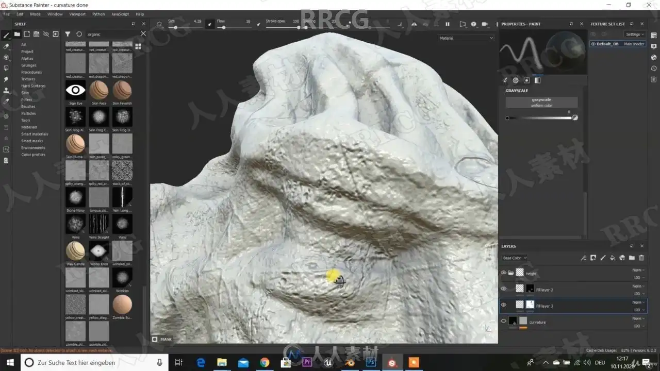Open the Material viewport mode dropdown
The image size is (660, 371).
(466, 38)
